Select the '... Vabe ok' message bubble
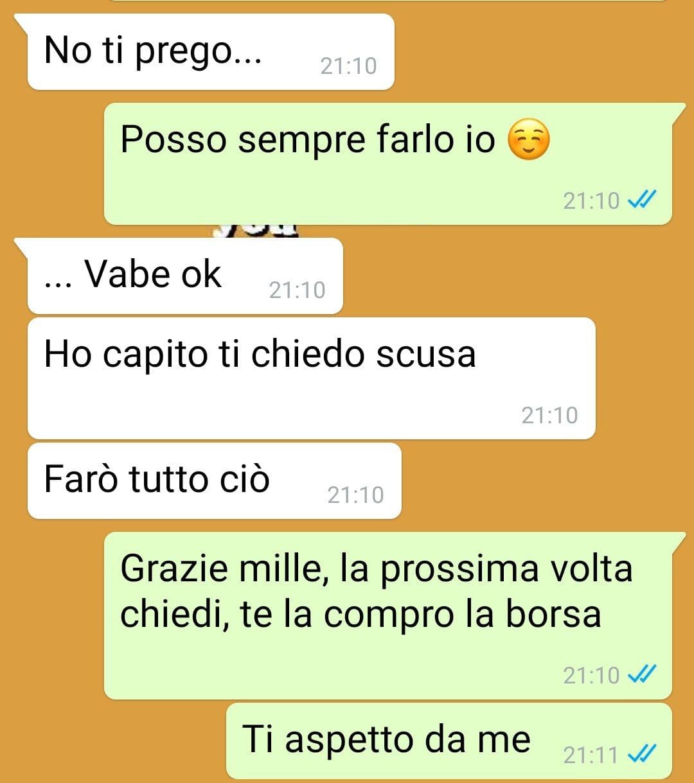Image resolution: width=694 pixels, height=783 pixels. point(185,276)
